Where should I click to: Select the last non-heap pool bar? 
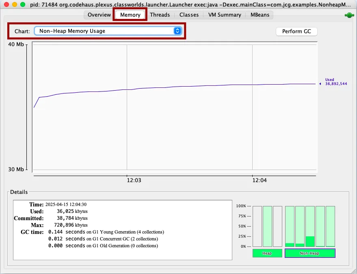pos(330,226)
